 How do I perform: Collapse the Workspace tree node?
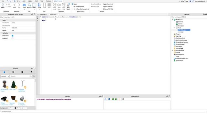(x=172, y=20)
